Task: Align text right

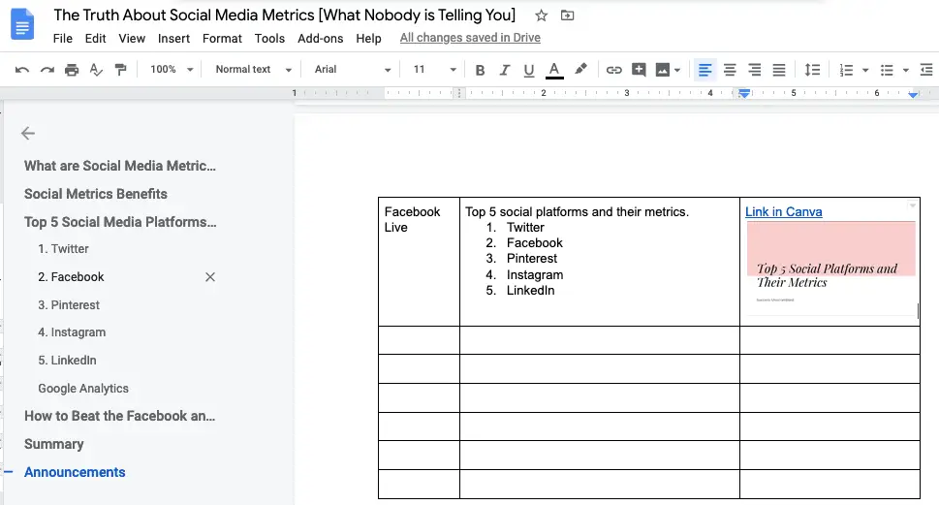Action: coord(755,70)
